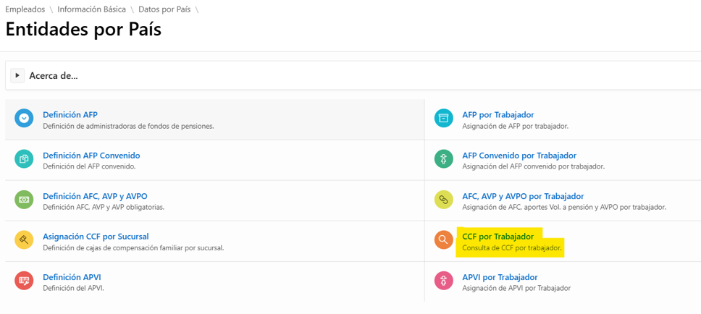The width and height of the screenshot is (701, 314).
Task: Click text 'Definición de administradoras de fondos de pensiones.'
Action: (128, 126)
